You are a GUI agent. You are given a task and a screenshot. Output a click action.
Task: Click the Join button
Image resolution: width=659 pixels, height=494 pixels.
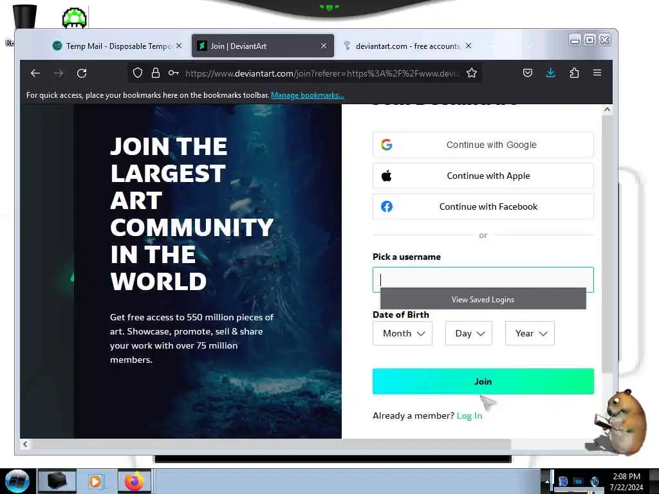click(x=483, y=381)
